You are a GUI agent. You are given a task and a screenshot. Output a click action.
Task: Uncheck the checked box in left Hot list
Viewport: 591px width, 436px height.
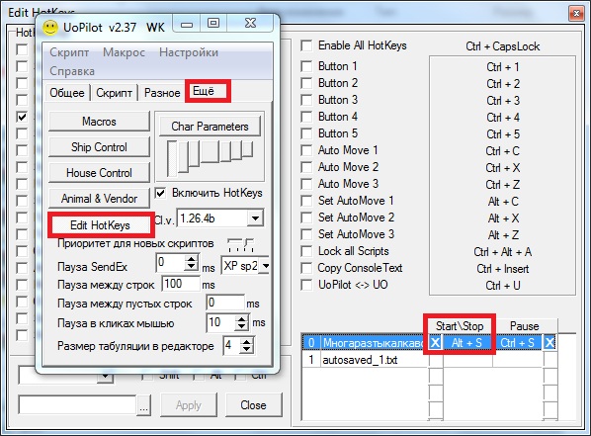point(23,117)
